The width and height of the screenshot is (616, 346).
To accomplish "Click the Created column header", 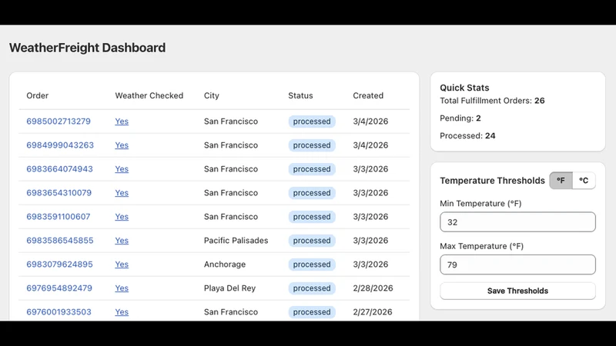I will tap(368, 95).
